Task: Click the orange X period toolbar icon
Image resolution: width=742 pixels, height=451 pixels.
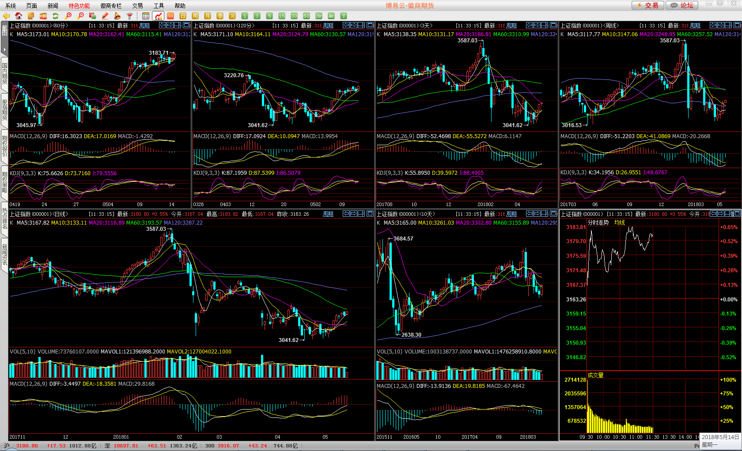Action: pos(232,16)
